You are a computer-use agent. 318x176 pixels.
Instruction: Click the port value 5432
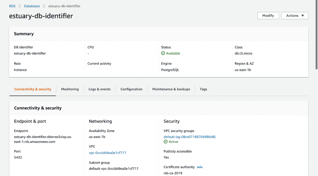[x=18, y=157]
